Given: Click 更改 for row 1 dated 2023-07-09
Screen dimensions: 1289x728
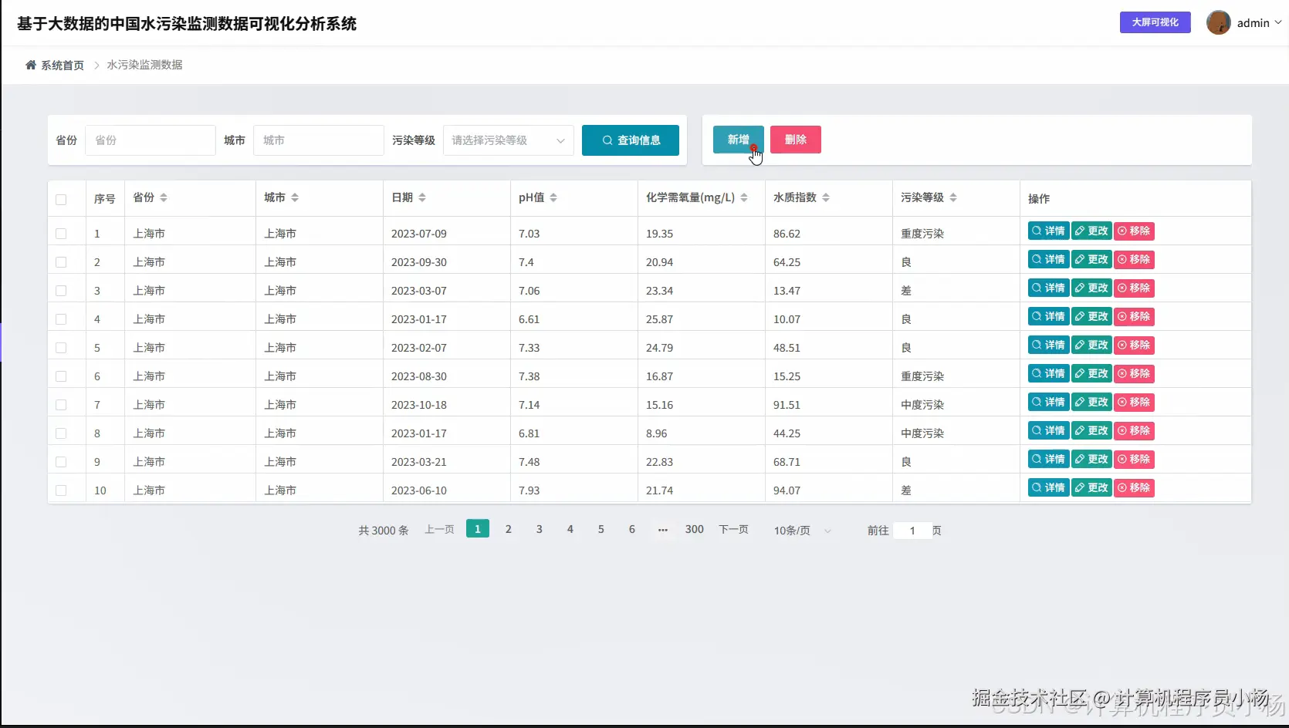Looking at the screenshot, I should pyautogui.click(x=1091, y=231).
